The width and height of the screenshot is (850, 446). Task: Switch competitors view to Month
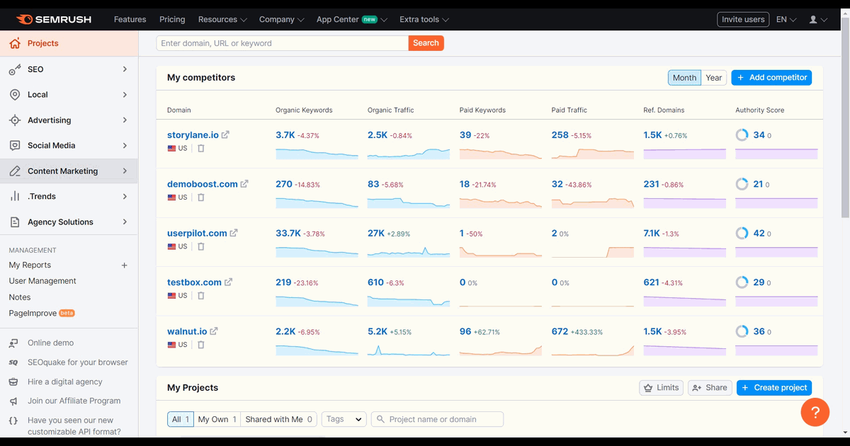[x=684, y=78]
